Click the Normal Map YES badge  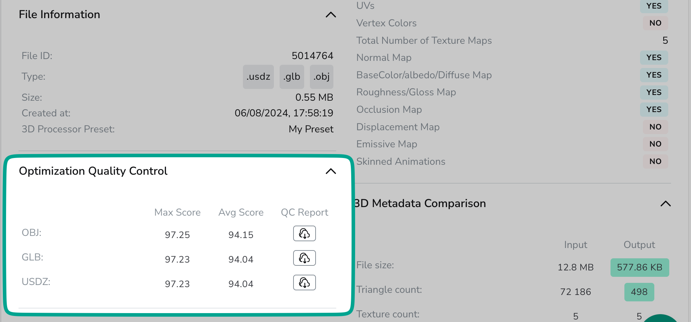(654, 58)
